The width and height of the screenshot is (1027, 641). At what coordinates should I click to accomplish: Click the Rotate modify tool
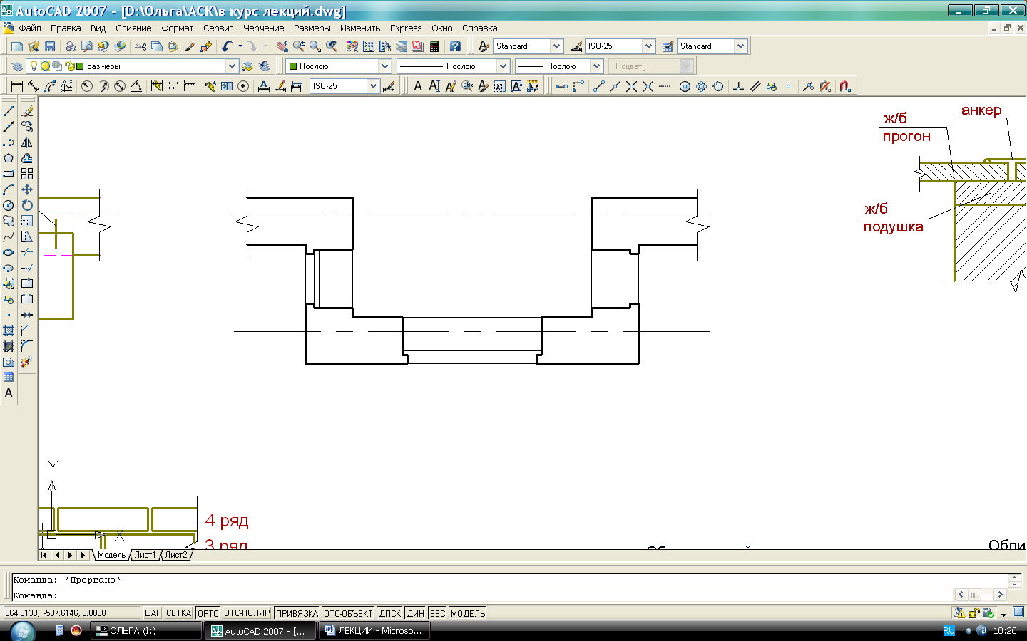(27, 205)
